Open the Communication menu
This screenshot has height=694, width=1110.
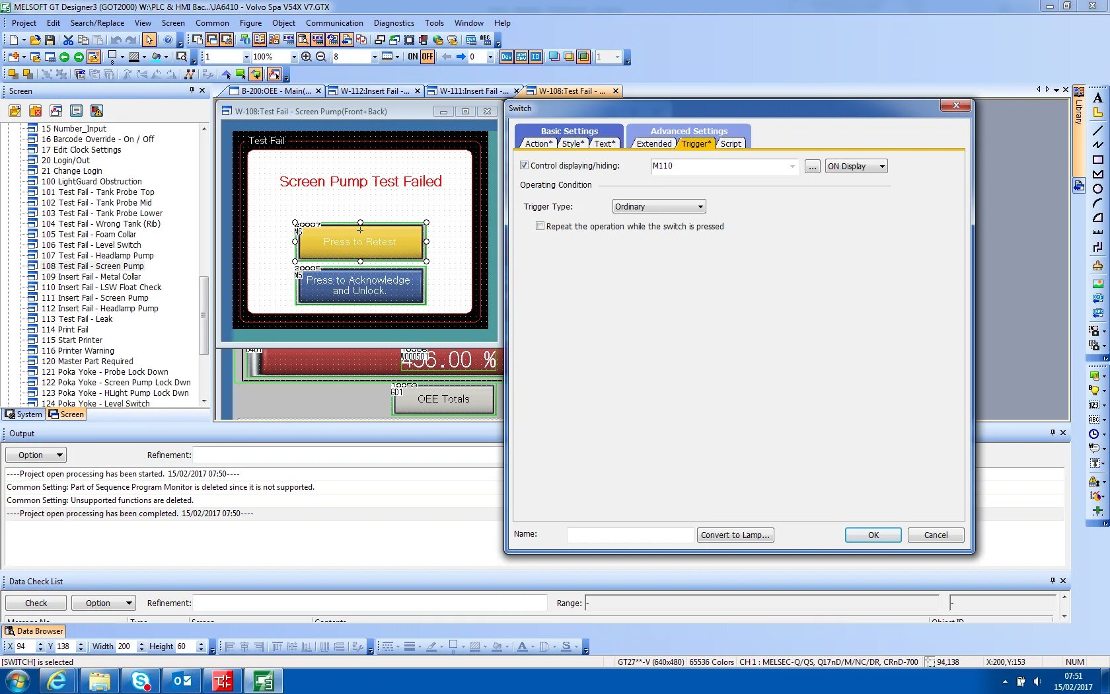coord(334,23)
